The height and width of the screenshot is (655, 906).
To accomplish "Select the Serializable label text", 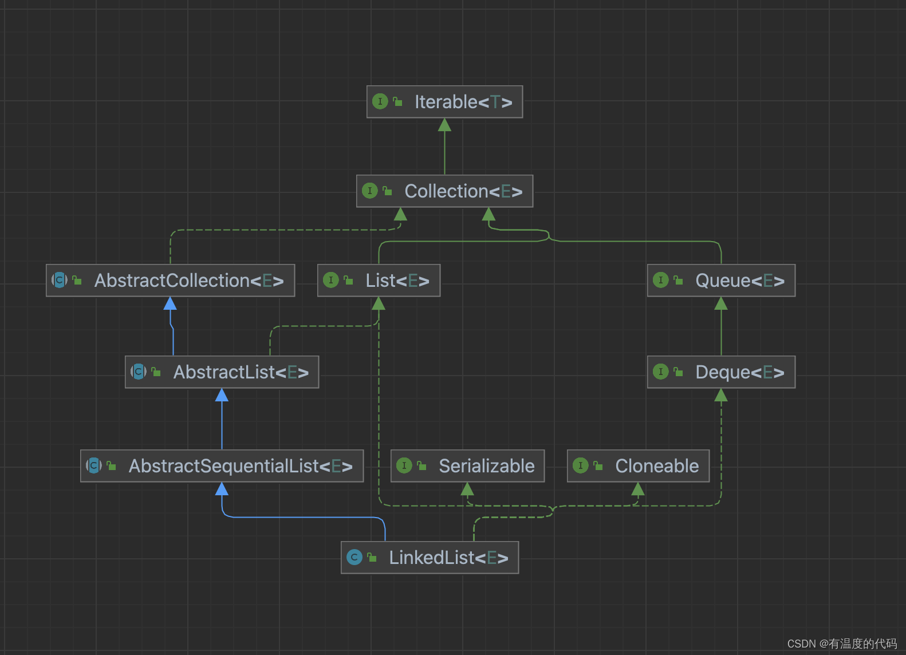I will click(x=487, y=466).
